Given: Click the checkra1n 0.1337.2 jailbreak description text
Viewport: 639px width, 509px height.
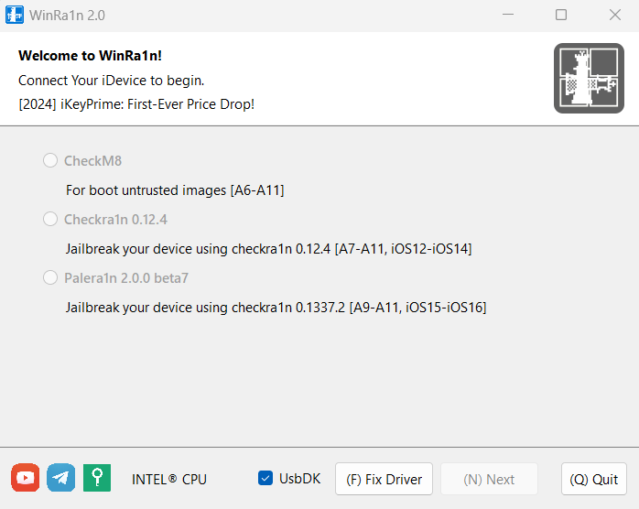Looking at the screenshot, I should click(276, 308).
